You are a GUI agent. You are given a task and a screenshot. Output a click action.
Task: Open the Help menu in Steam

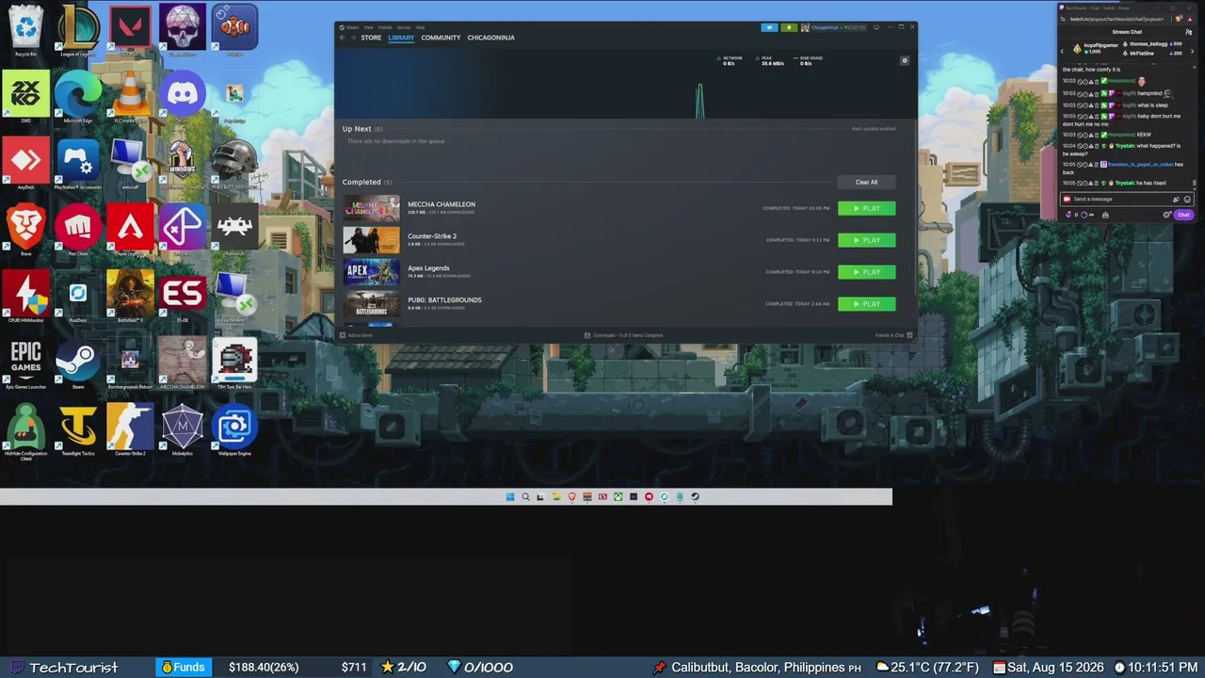420,27
